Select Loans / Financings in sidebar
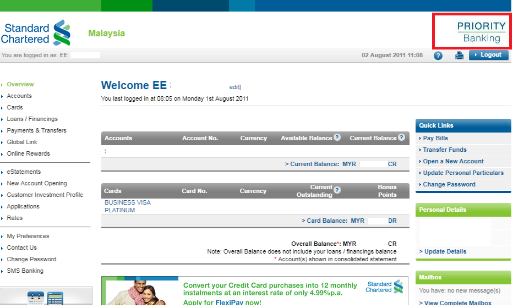 click(32, 119)
